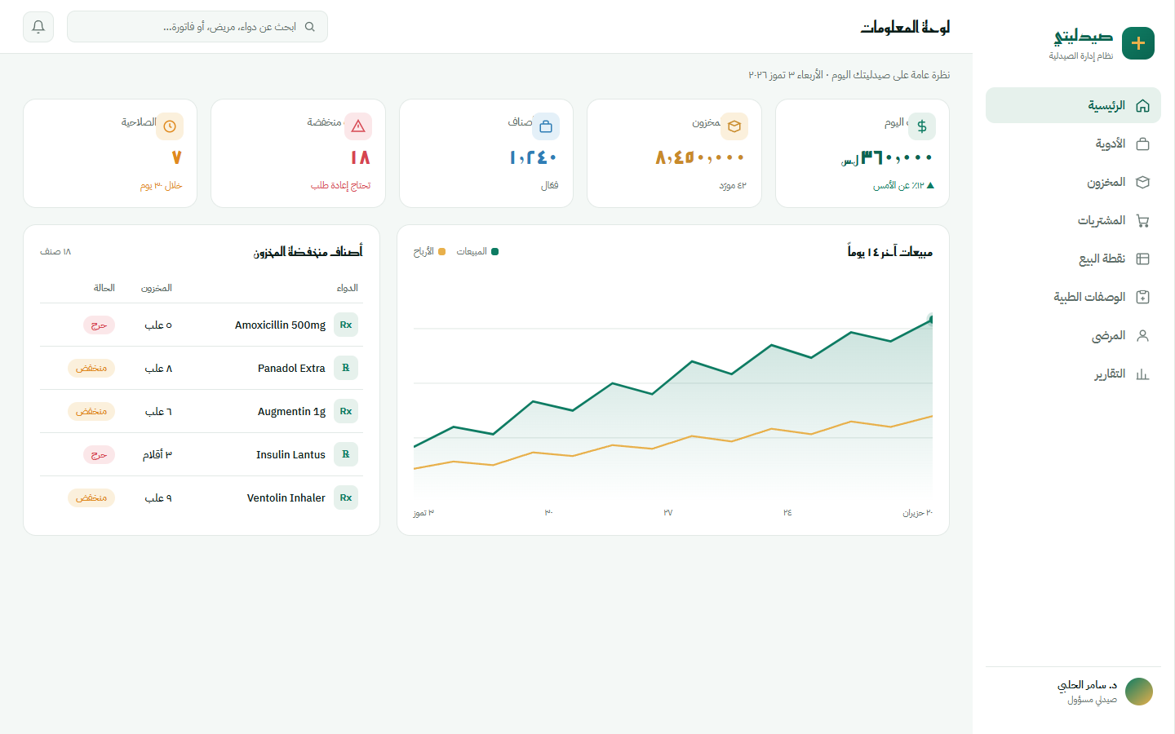
Task: Click the clock icon on expiry card
Action: pos(170,126)
